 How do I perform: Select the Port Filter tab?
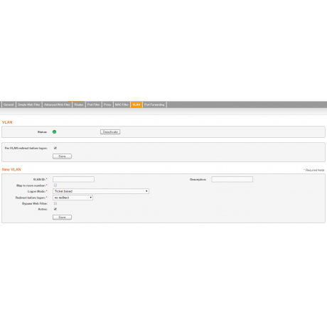pos(93,104)
